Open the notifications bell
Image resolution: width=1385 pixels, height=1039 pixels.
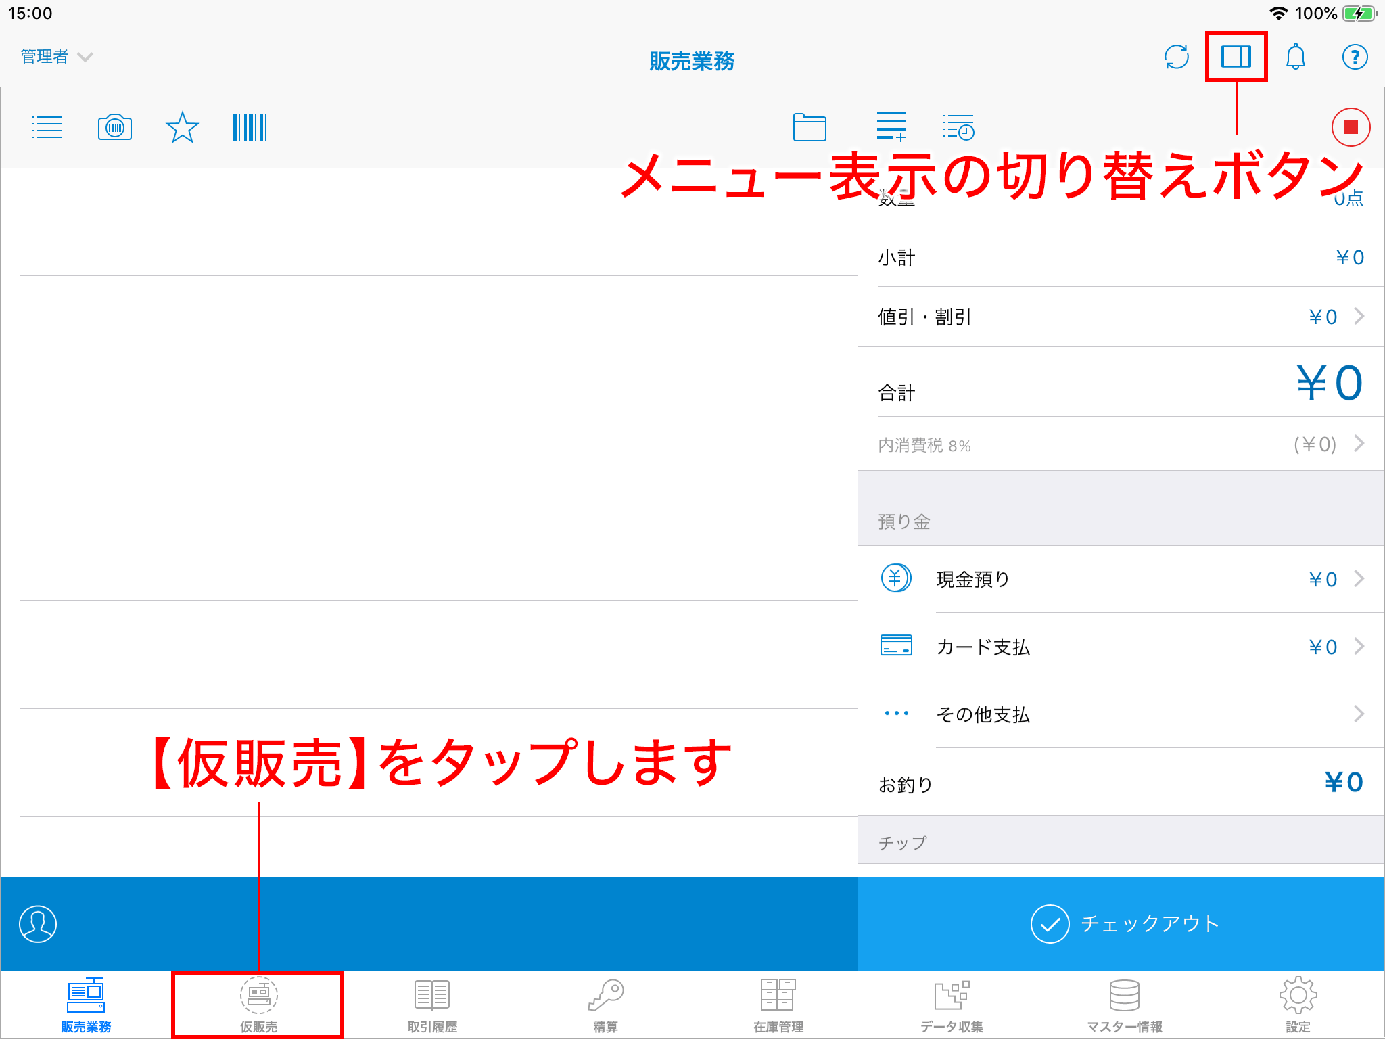click(x=1295, y=57)
